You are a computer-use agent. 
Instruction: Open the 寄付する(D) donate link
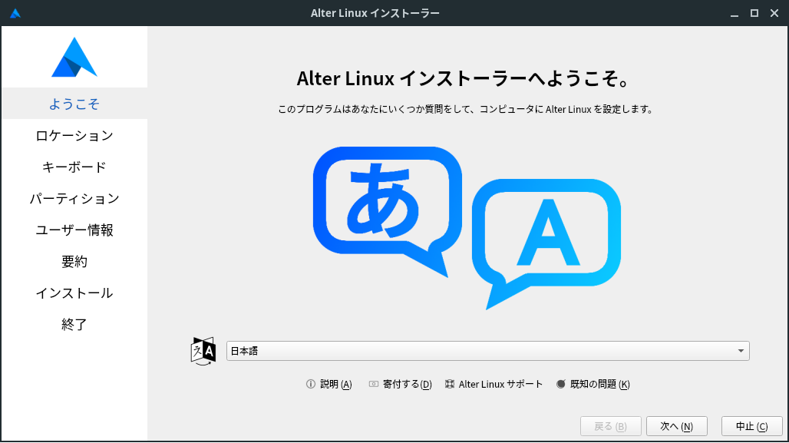pyautogui.click(x=401, y=384)
